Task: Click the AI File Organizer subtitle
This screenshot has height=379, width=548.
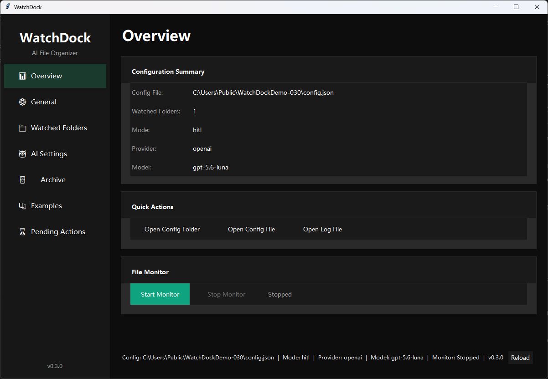Action: tap(55, 53)
